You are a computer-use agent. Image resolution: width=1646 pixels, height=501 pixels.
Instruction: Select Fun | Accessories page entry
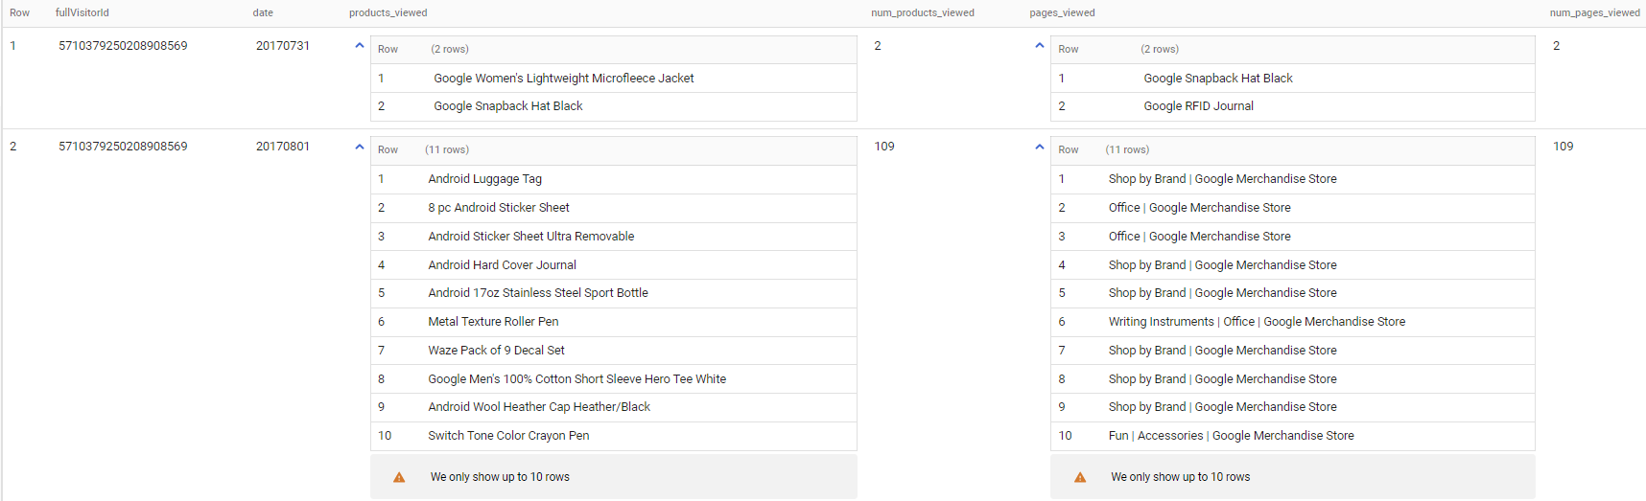pyautogui.click(x=1232, y=436)
